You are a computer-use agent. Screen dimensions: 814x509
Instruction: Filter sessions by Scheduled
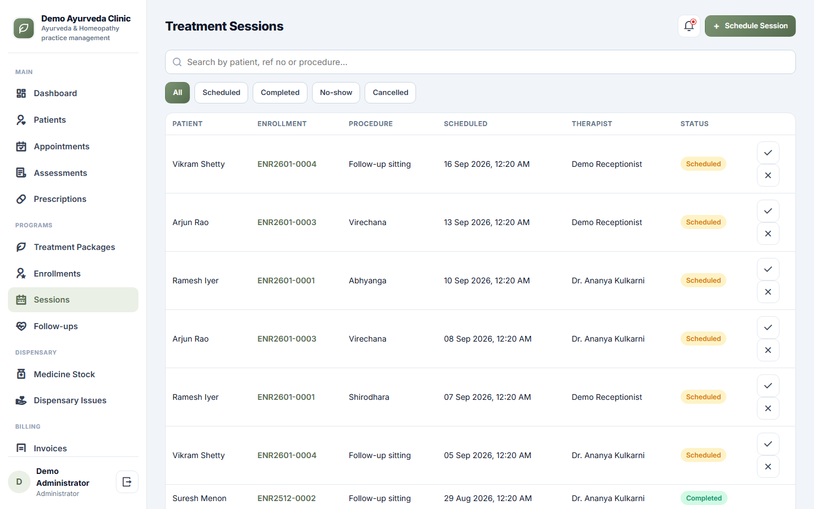(221, 93)
